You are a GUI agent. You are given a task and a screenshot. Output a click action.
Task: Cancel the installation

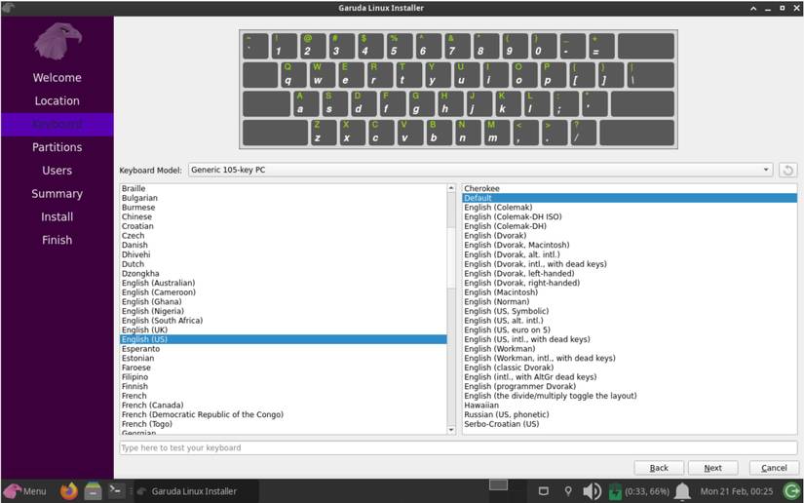pos(774,468)
